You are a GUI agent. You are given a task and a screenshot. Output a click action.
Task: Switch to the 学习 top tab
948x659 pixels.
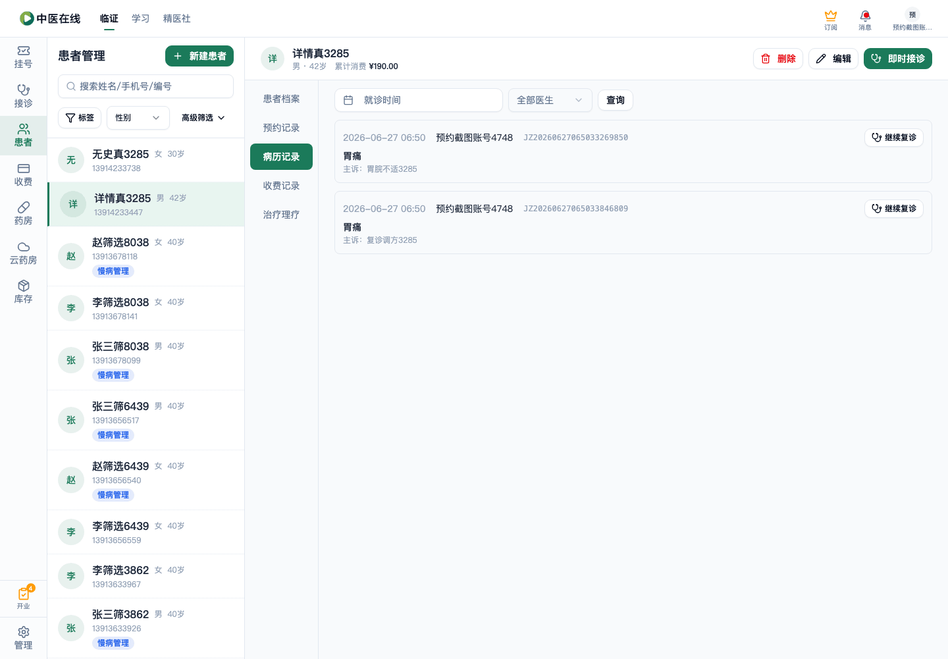(x=141, y=18)
